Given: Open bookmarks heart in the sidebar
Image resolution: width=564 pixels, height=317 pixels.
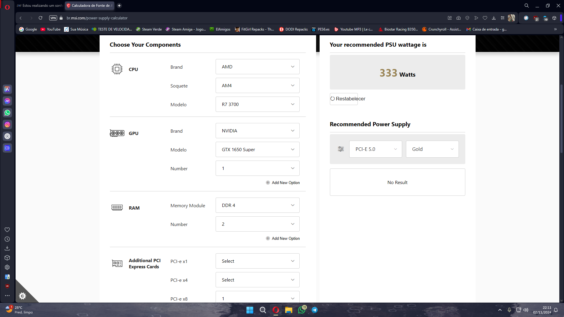Looking at the screenshot, I should coord(7,230).
